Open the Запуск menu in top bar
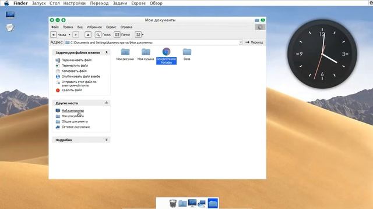Image resolution: width=373 pixels, height=209 pixels. pos(39,3)
